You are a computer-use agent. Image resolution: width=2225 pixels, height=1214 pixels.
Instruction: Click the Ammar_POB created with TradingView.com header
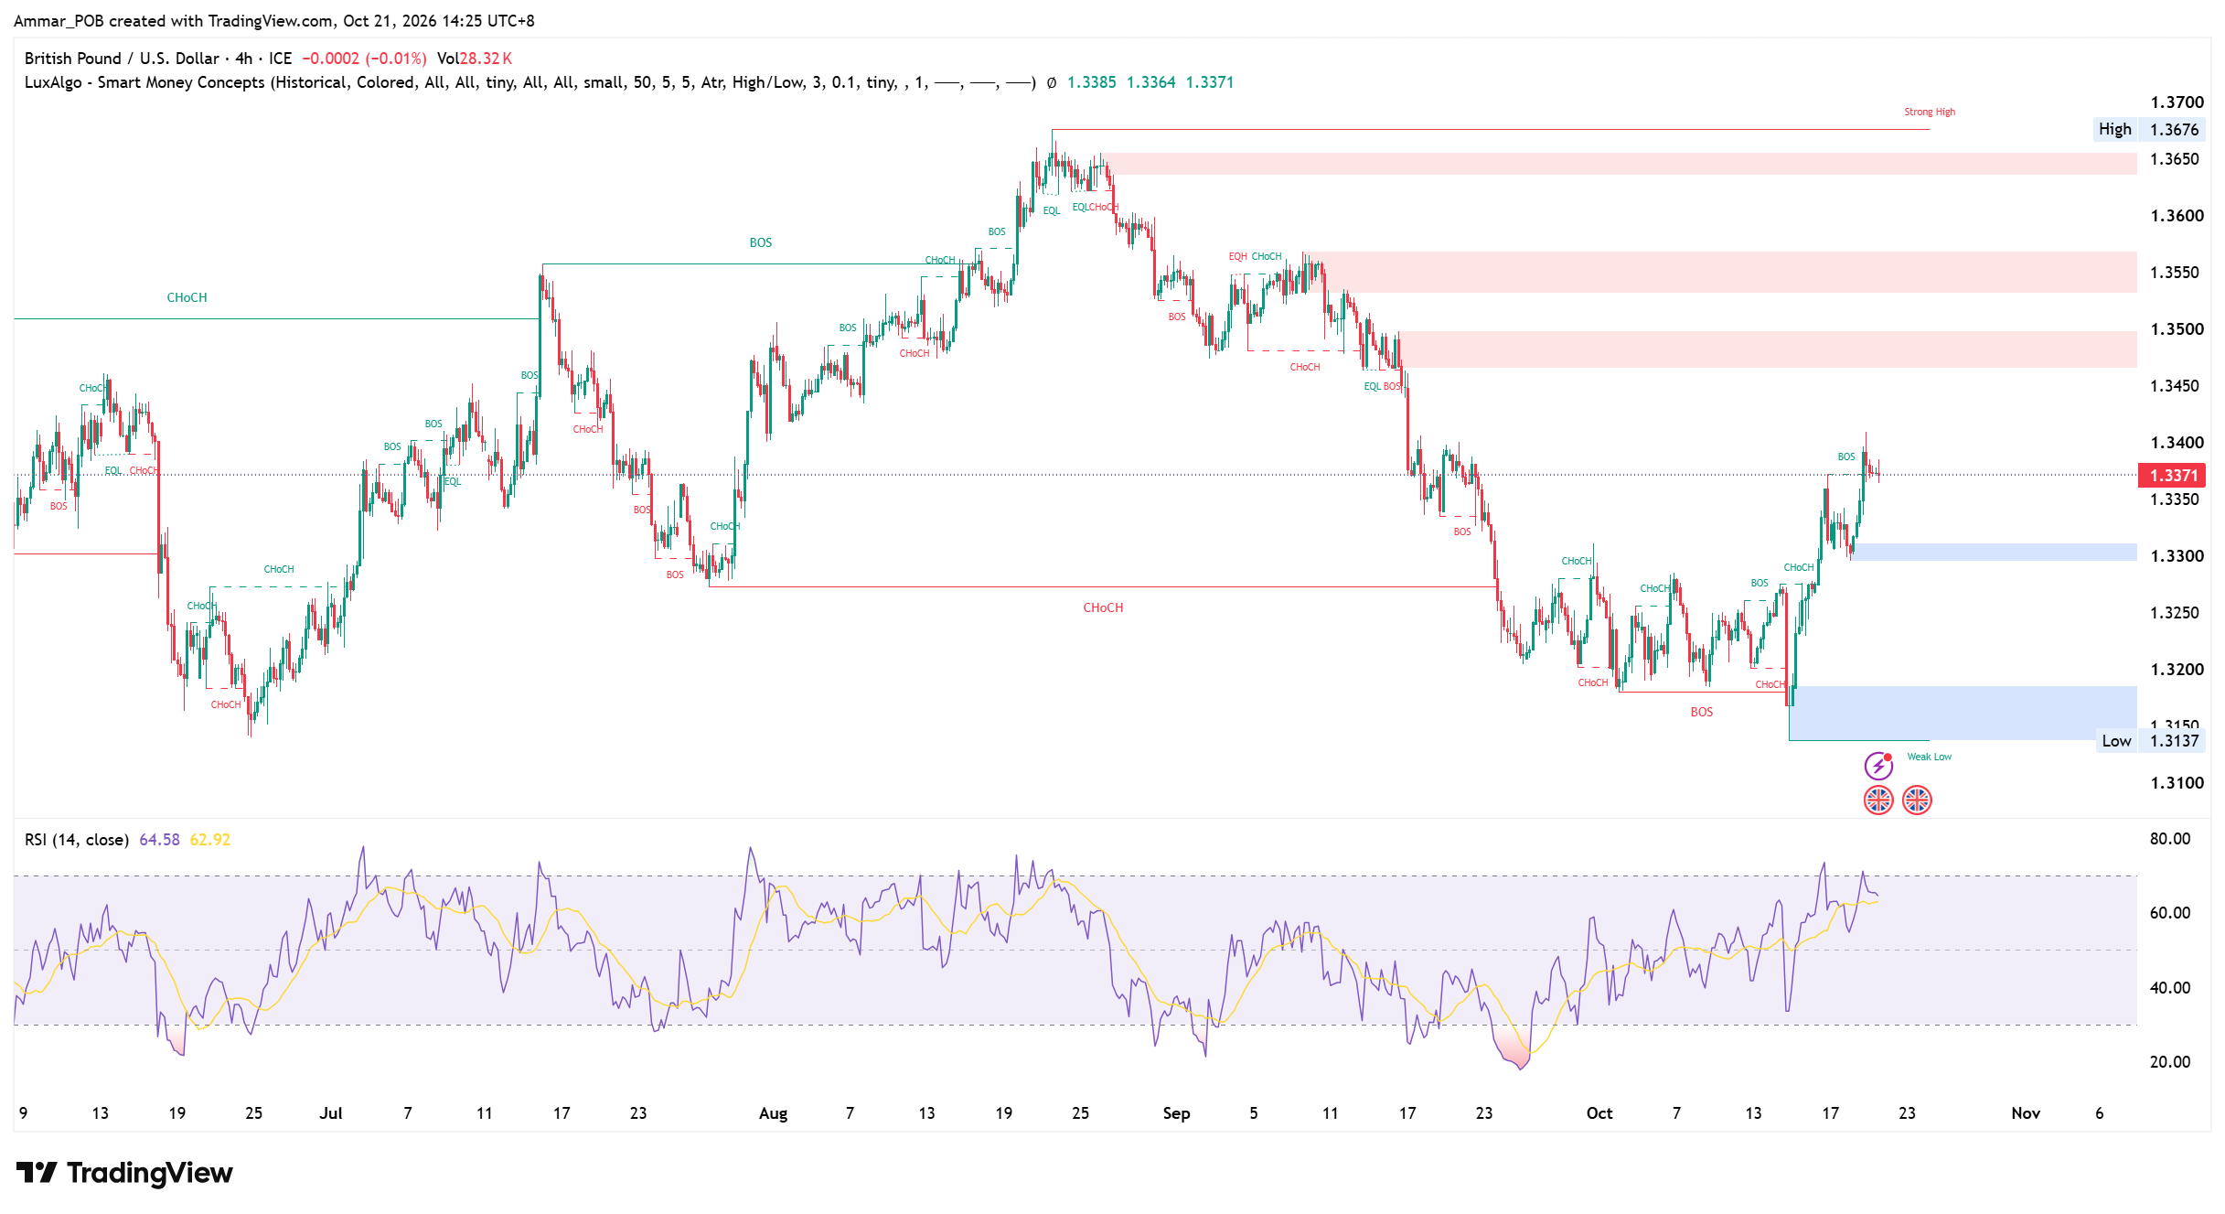[273, 20]
